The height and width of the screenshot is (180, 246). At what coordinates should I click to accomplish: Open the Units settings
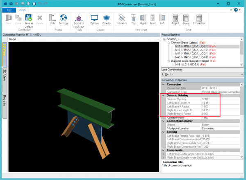click(x=52, y=19)
